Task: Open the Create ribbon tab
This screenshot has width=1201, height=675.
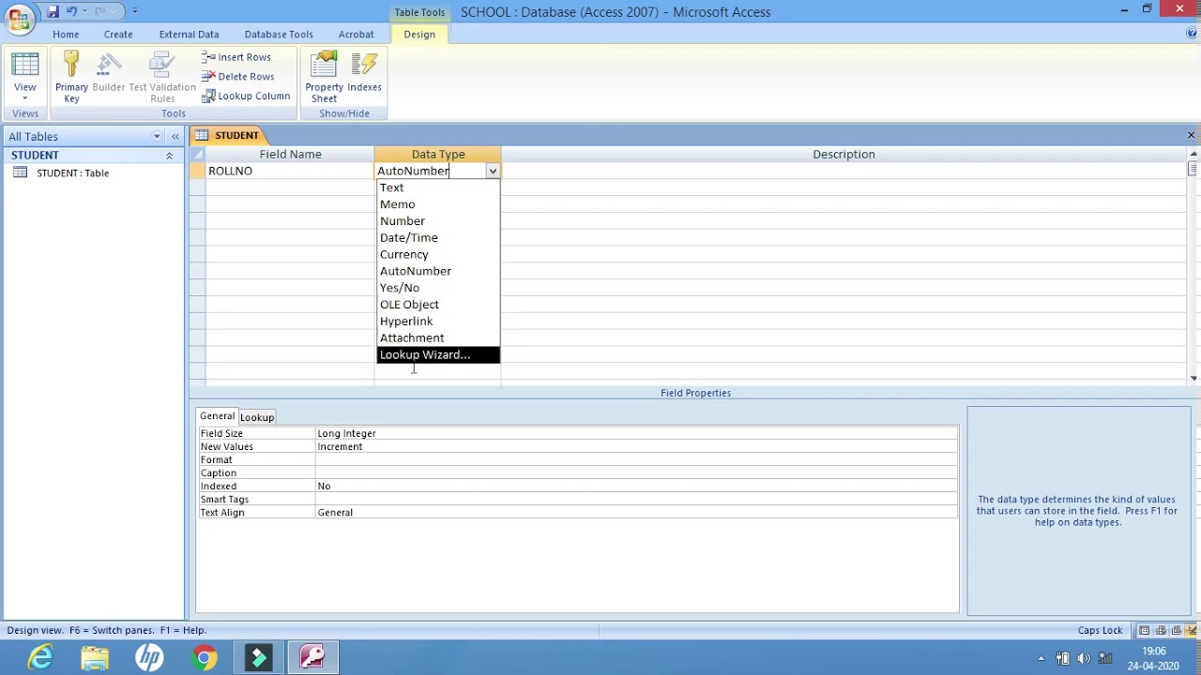Action: [x=118, y=34]
